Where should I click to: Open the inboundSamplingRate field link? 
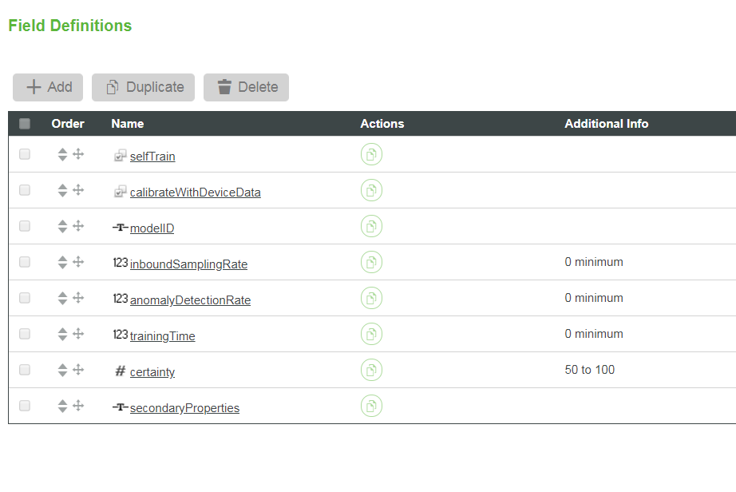coord(188,264)
